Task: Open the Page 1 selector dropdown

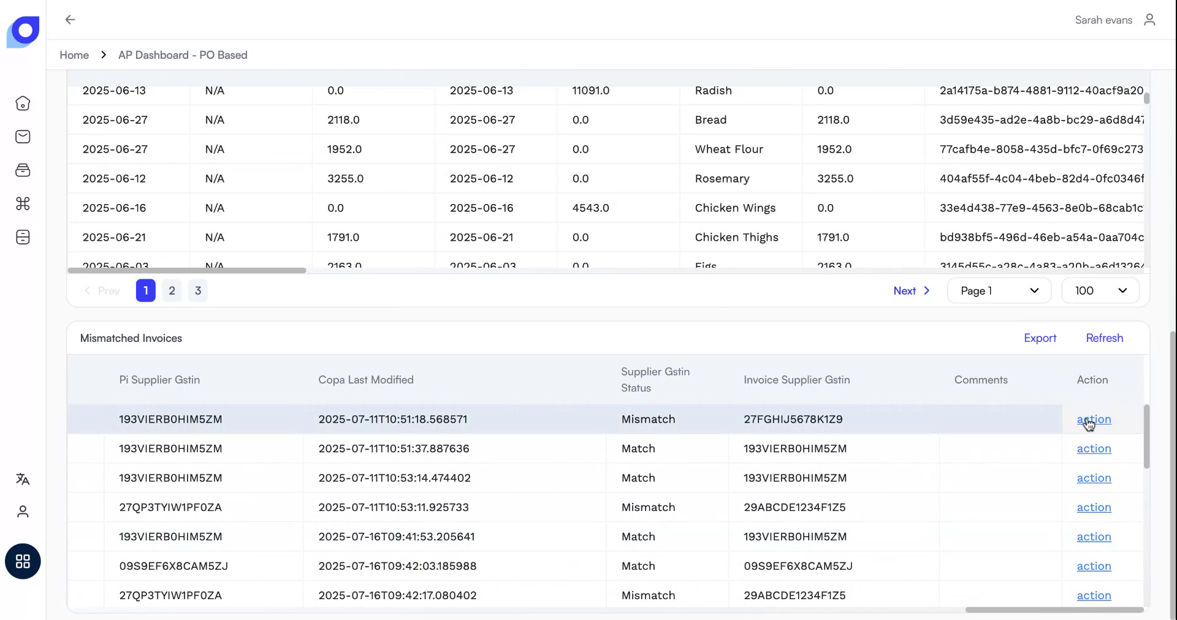Action: 998,290
